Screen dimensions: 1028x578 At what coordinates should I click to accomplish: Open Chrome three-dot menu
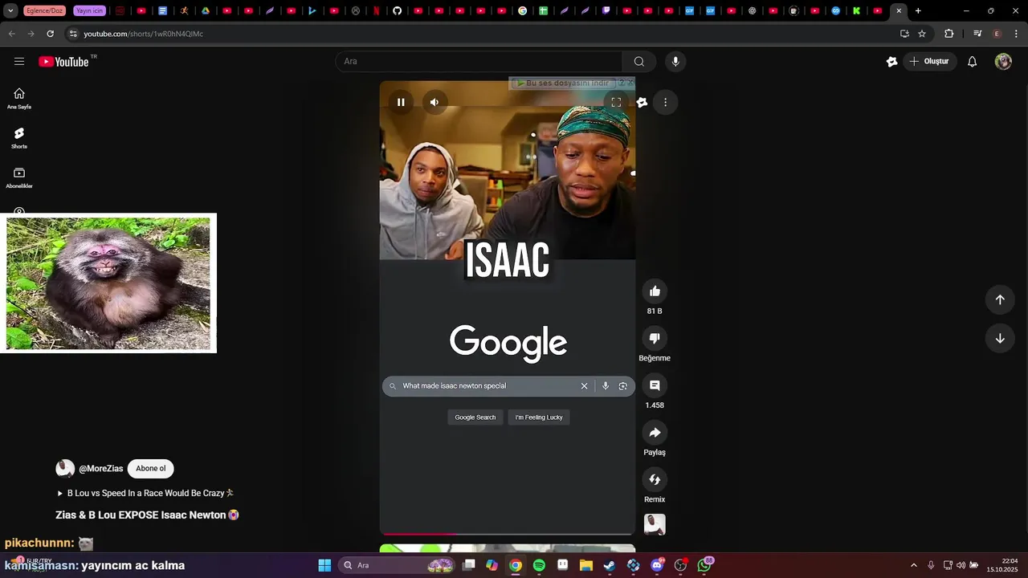[1016, 34]
